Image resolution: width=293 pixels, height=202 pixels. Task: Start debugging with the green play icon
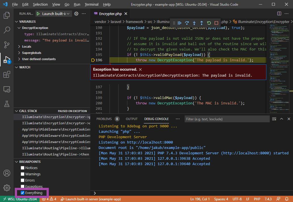click(x=38, y=14)
